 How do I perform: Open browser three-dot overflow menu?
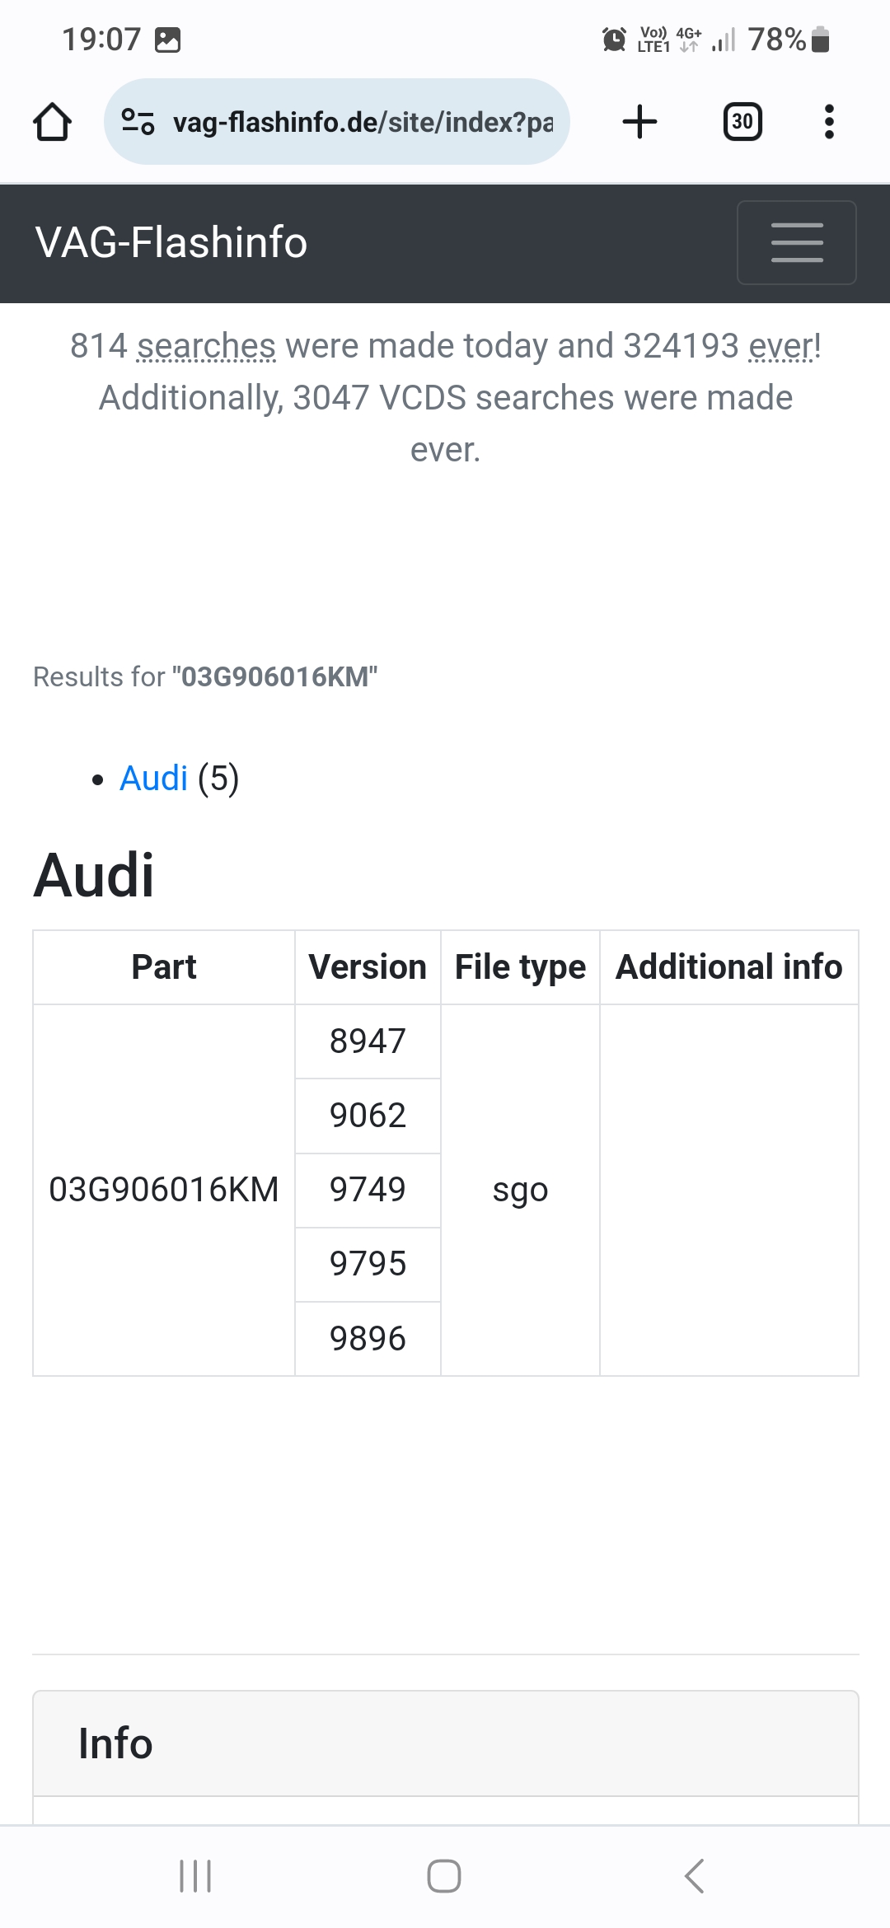point(829,122)
